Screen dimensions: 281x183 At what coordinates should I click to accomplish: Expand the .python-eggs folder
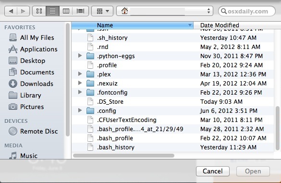80,56
